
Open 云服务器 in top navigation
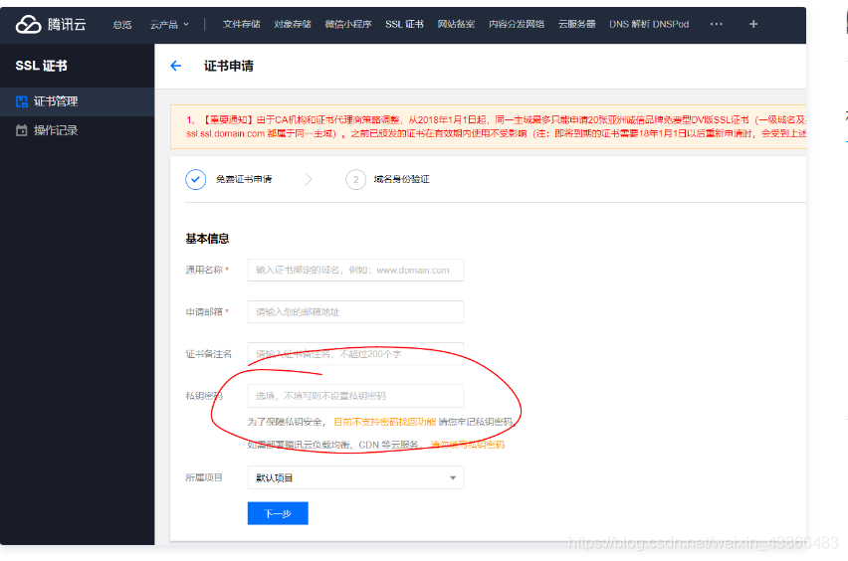click(577, 24)
